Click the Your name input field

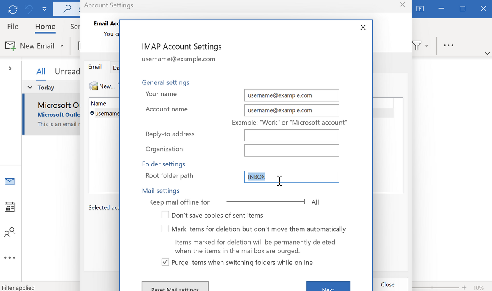292,95
